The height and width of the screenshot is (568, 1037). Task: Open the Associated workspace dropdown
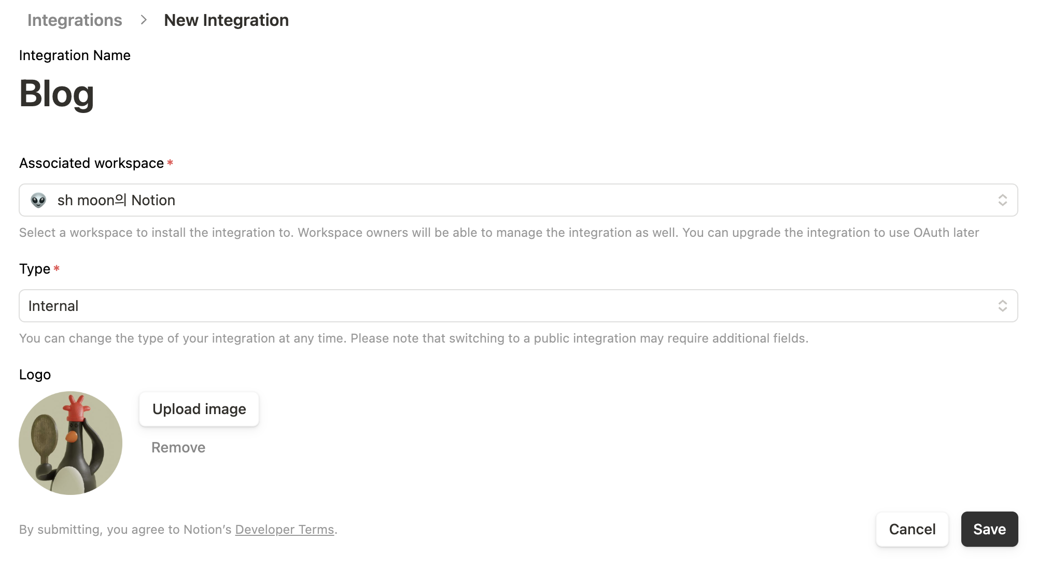pos(518,200)
